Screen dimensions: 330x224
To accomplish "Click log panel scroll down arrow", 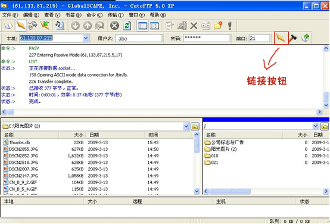I will pyautogui.click(x=326, y=105).
